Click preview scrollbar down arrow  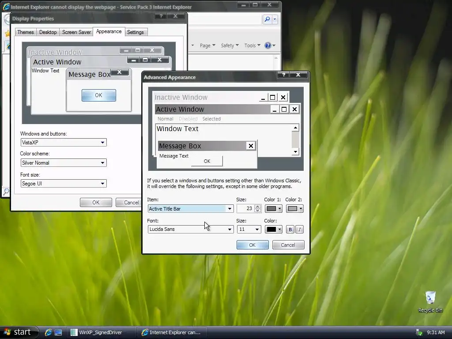pyautogui.click(x=295, y=152)
